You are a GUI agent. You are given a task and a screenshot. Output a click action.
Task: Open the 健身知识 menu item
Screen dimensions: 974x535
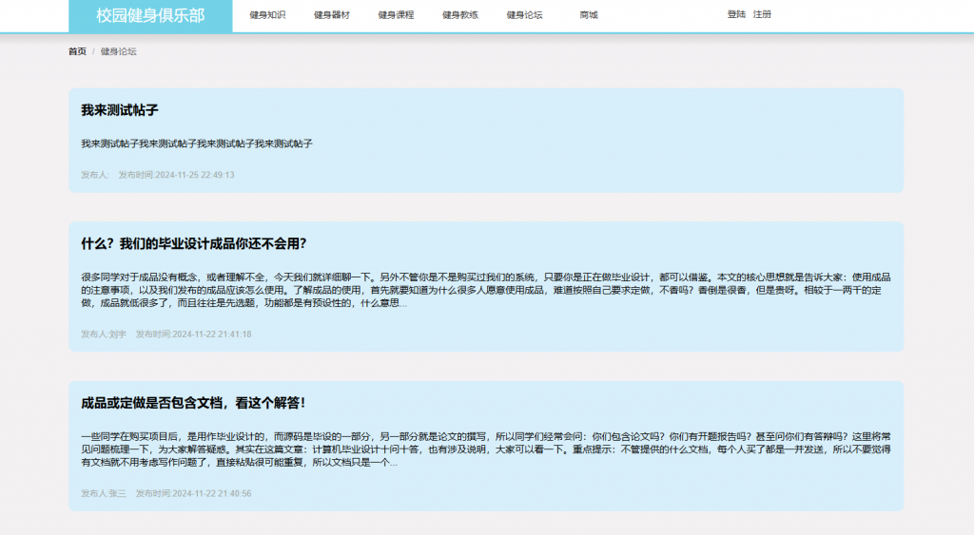(267, 15)
